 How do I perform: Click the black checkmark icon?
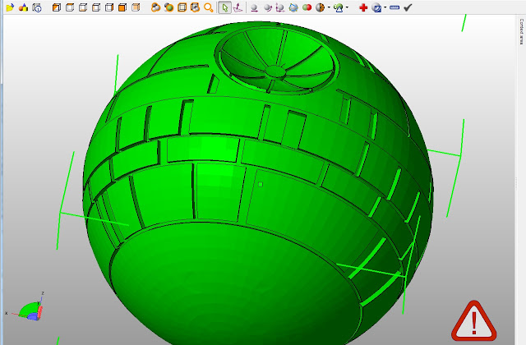point(408,7)
